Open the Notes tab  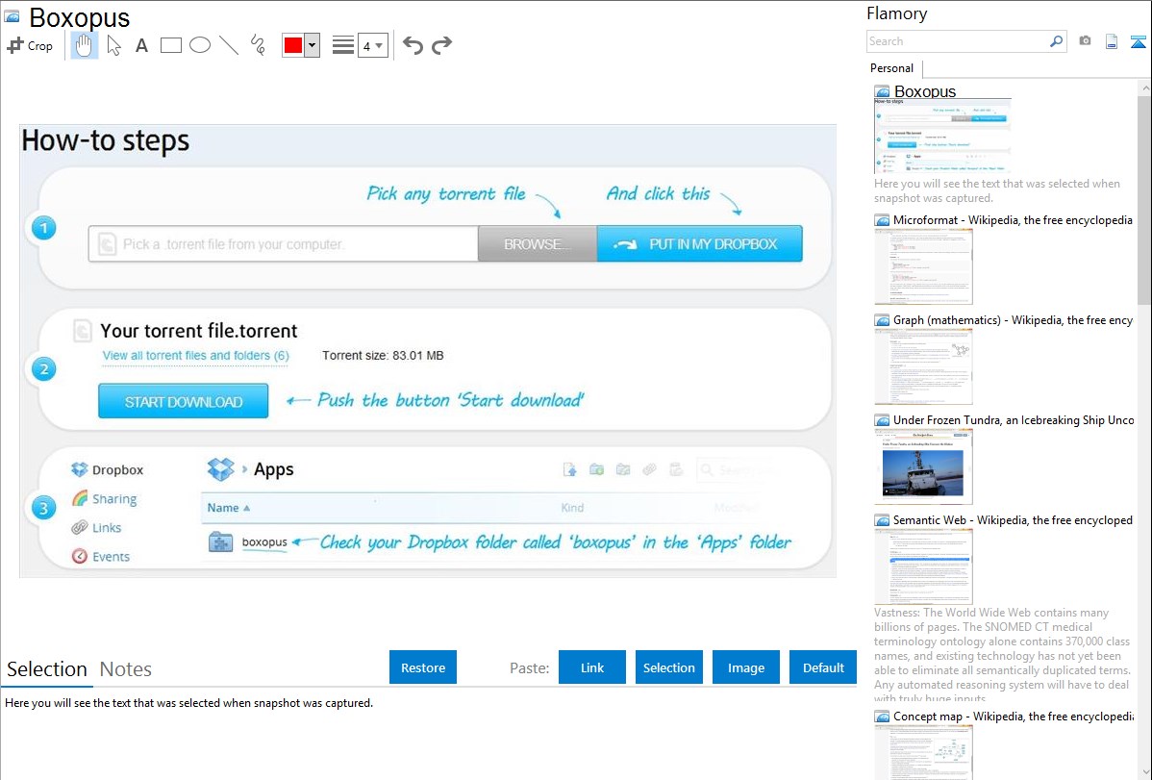click(x=126, y=669)
